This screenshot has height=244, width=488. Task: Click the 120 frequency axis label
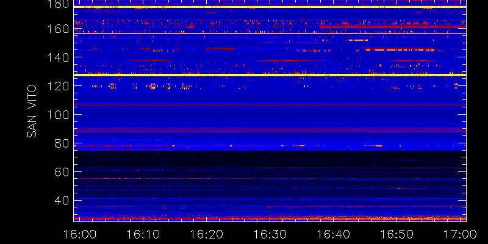pos(58,86)
